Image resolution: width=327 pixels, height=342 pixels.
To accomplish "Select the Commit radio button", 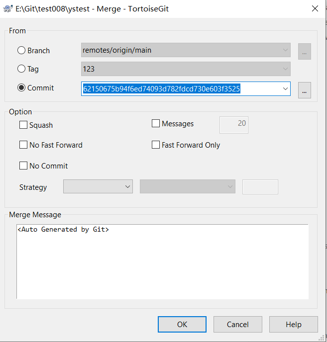I will [21, 87].
